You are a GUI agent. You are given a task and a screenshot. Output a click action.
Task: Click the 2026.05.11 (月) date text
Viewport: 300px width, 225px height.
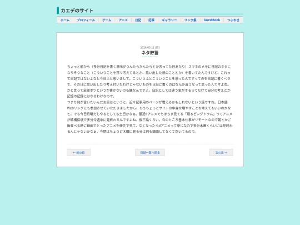tap(150, 47)
